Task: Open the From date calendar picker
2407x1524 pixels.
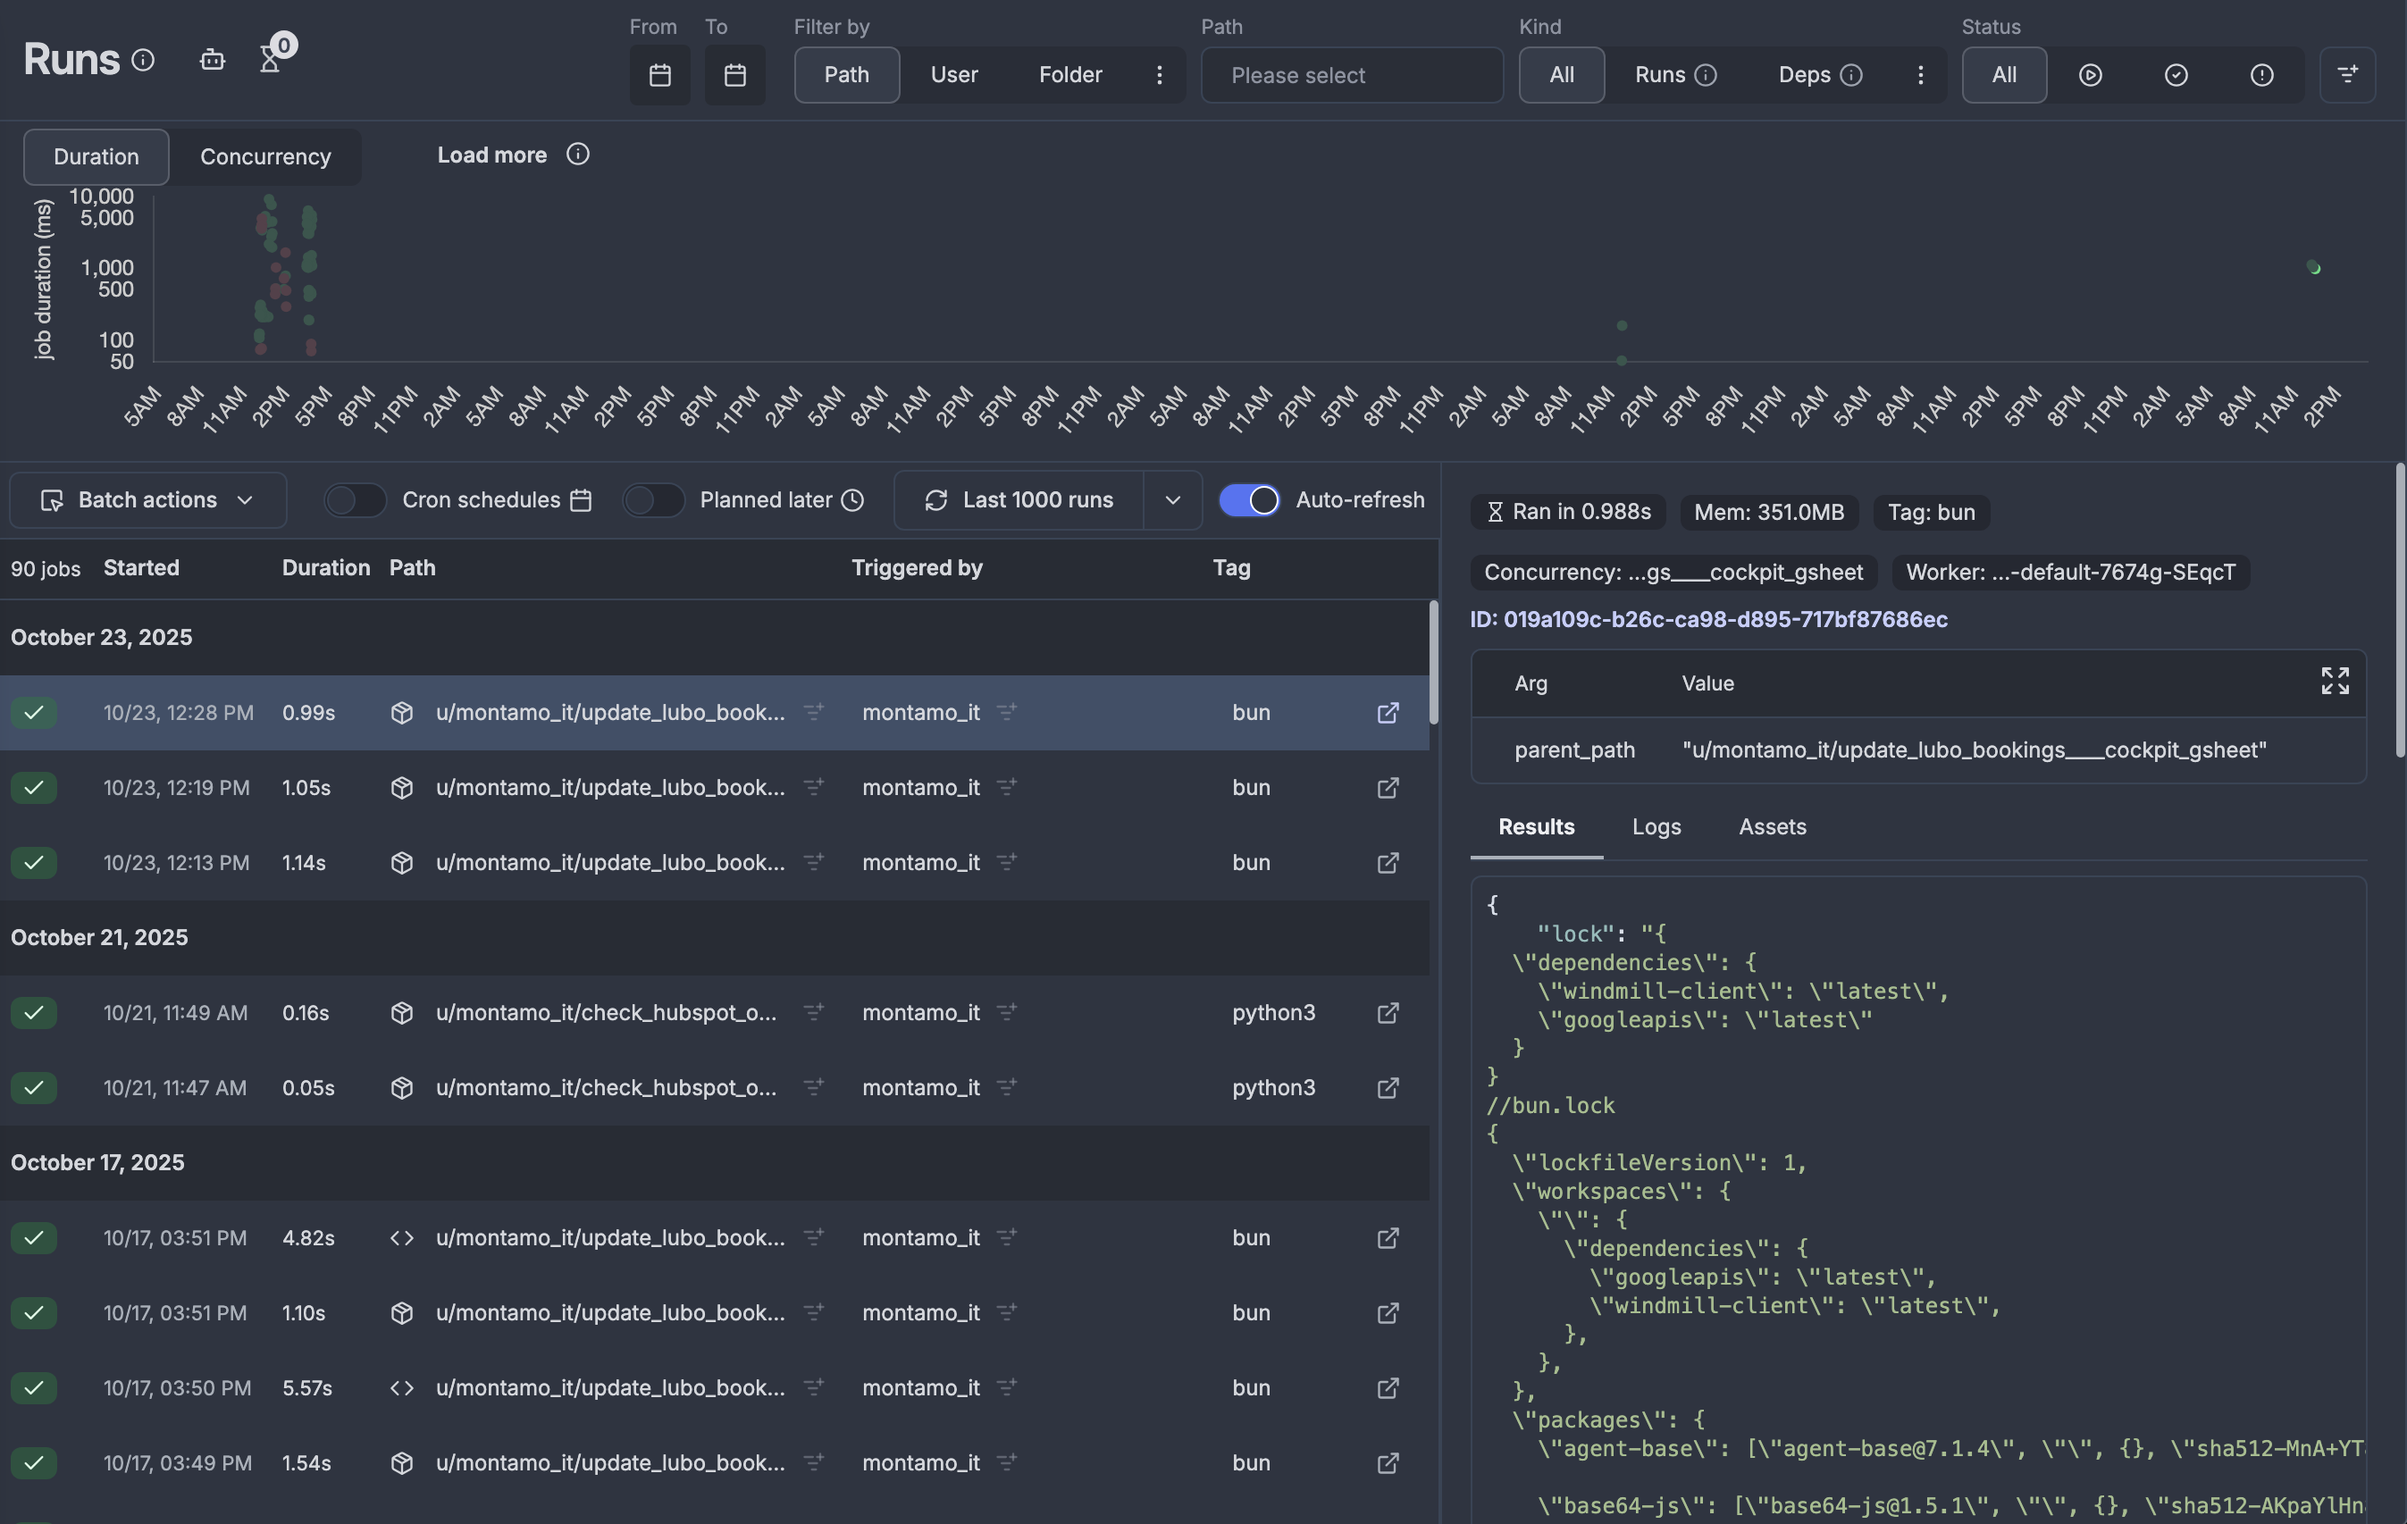Action: 659,75
